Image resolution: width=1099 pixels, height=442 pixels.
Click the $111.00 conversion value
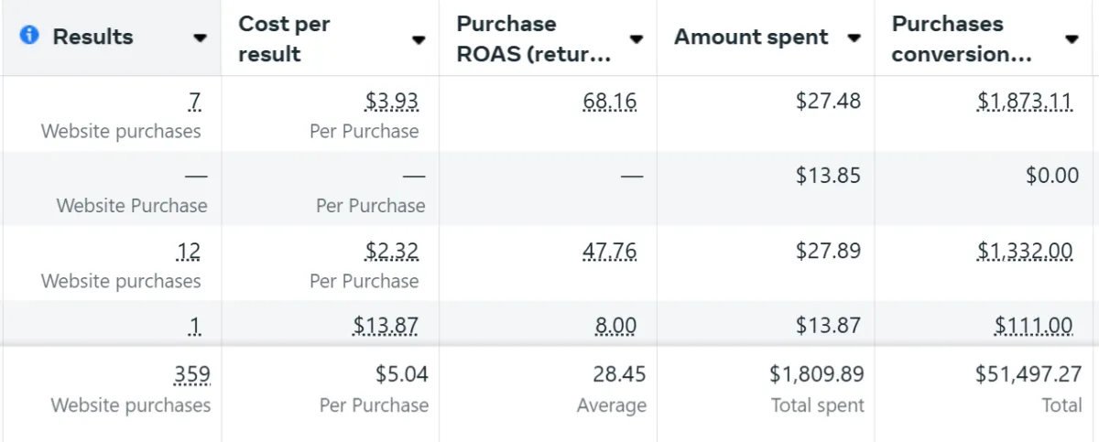point(1033,325)
